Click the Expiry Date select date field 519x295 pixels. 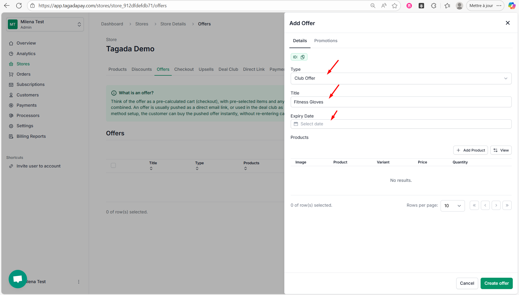click(x=401, y=124)
